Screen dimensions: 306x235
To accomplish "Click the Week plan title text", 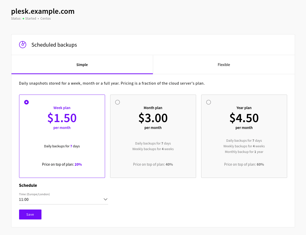I will point(62,108).
